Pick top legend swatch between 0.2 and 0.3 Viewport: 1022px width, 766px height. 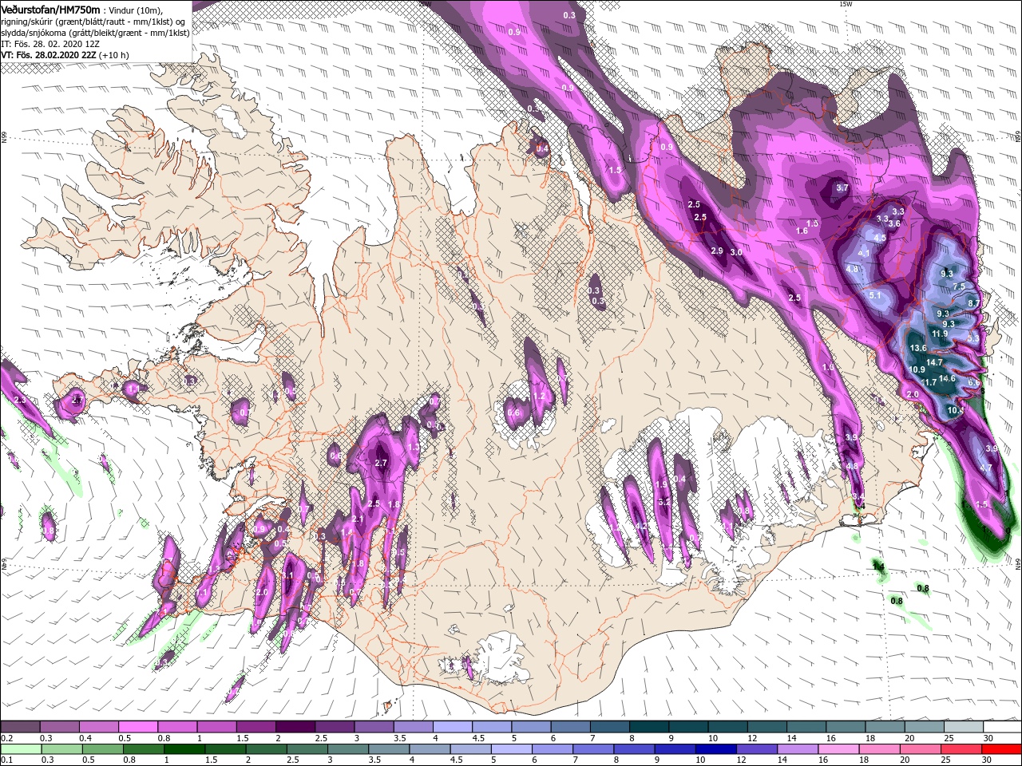point(20,727)
